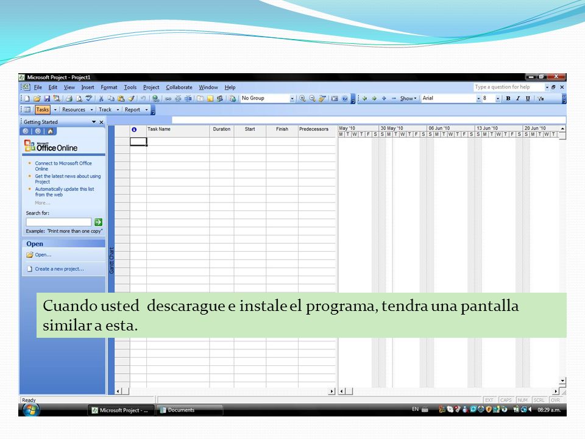Click the AutoFilter funnel icon

point(541,99)
